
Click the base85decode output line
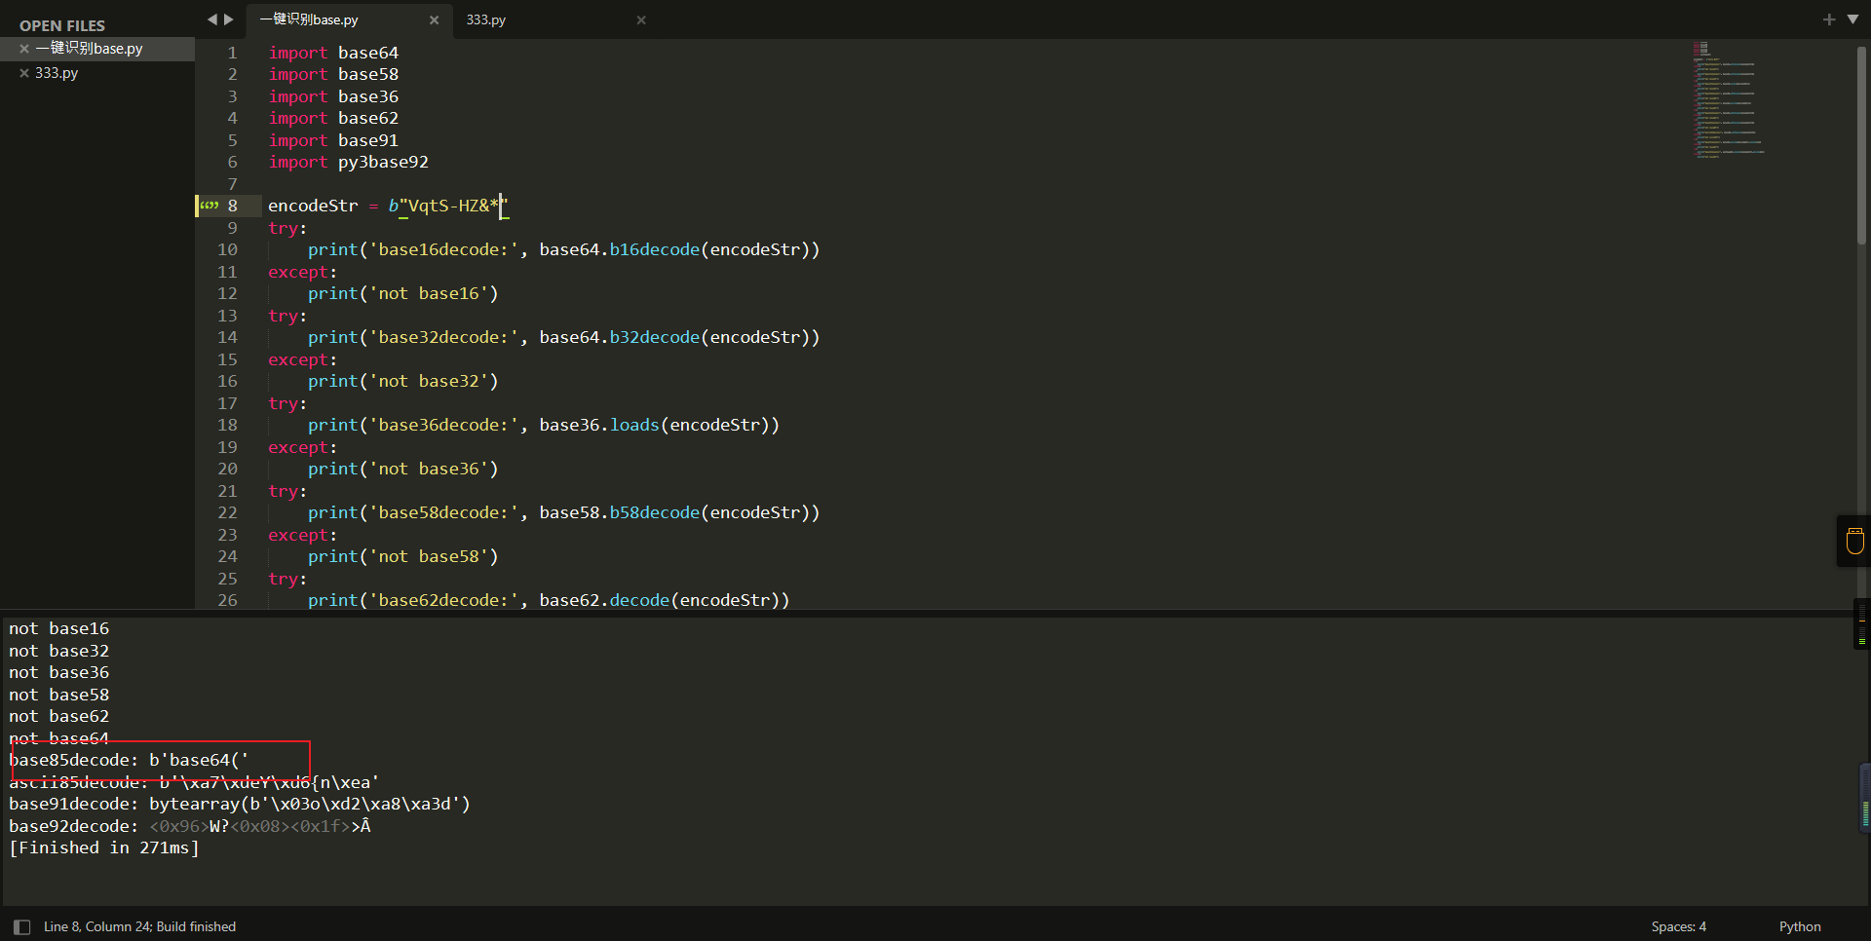pyautogui.click(x=129, y=760)
